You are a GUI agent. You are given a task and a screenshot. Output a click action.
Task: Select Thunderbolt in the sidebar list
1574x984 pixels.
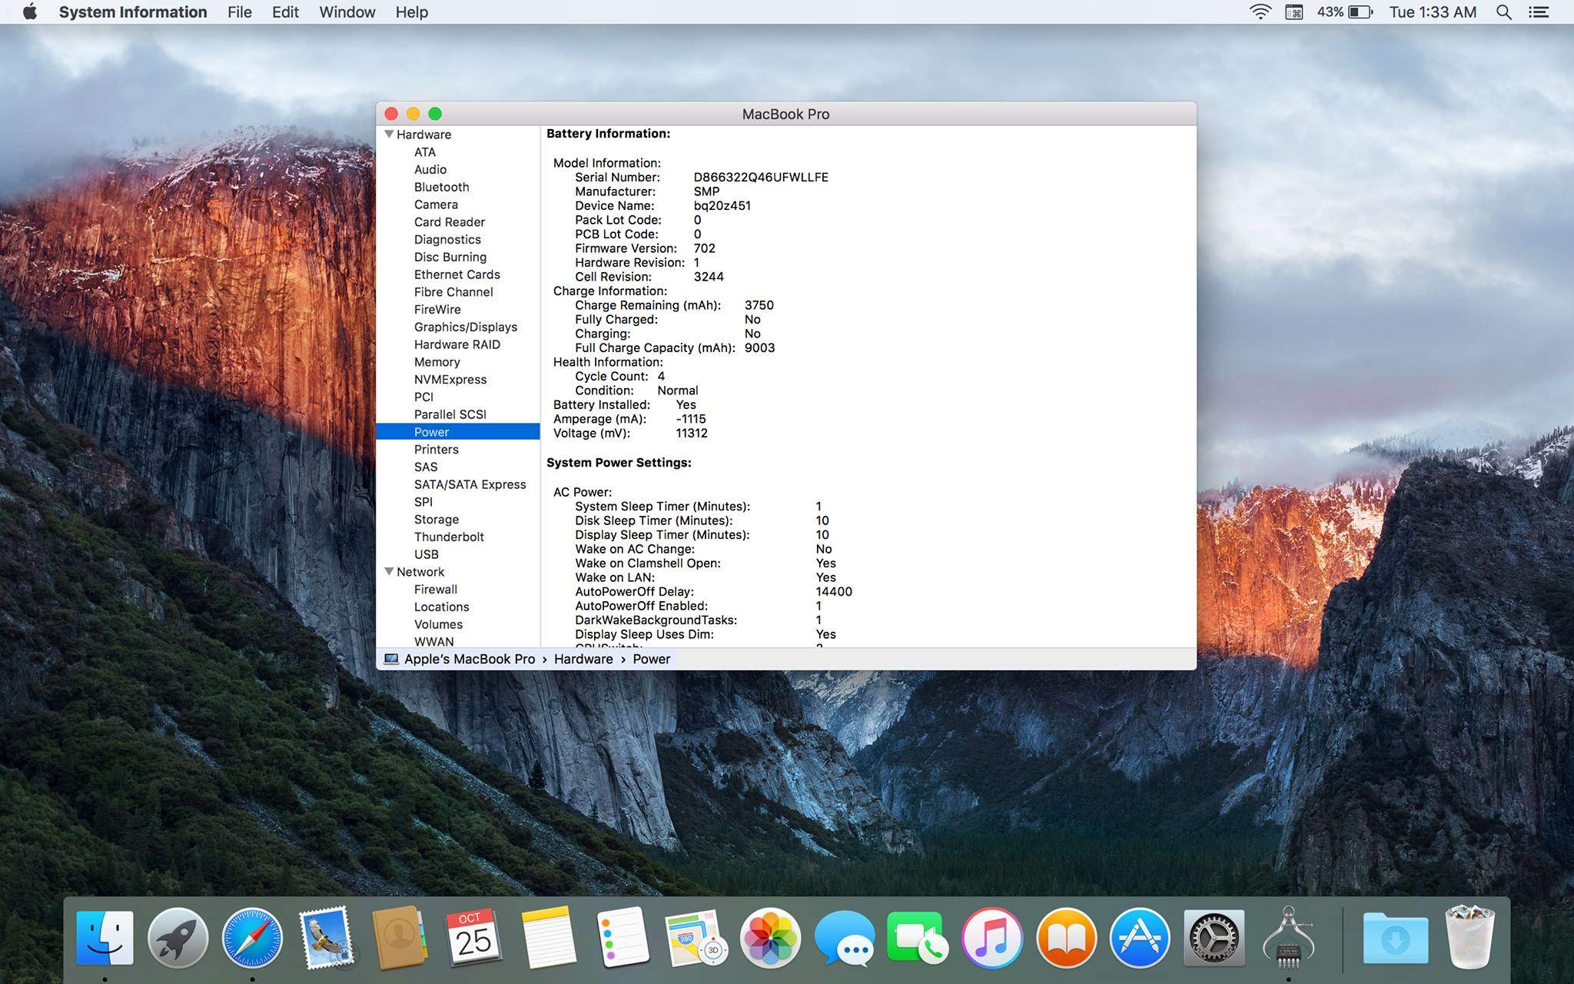[449, 537]
